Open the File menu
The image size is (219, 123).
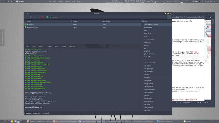pyautogui.click(x=50, y=2)
